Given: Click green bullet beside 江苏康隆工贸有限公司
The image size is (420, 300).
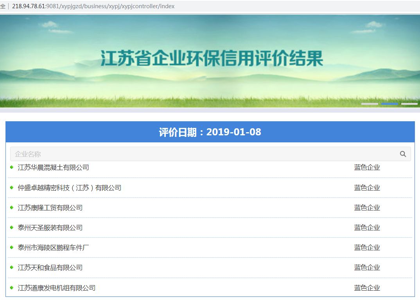Looking at the screenshot, I should (12, 208).
